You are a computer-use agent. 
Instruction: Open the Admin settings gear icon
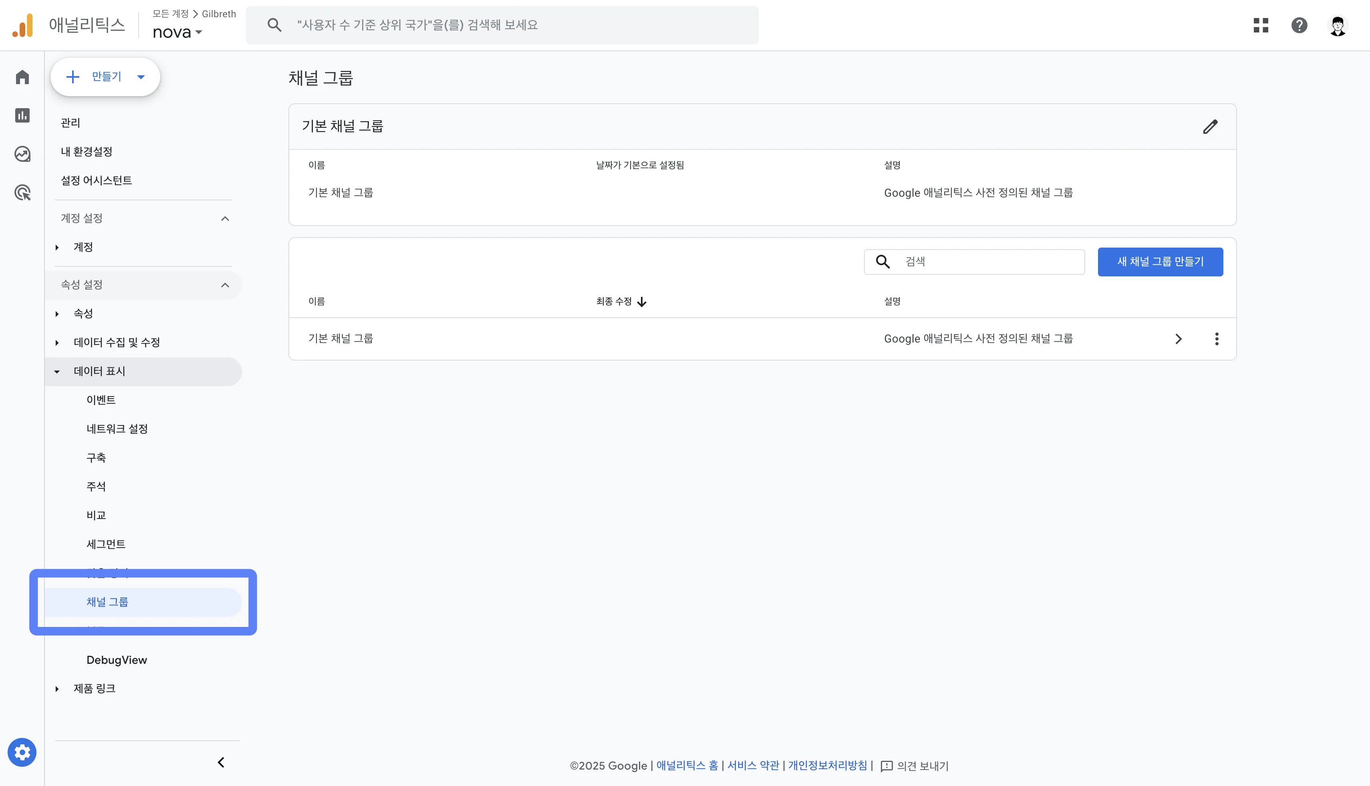click(x=22, y=752)
